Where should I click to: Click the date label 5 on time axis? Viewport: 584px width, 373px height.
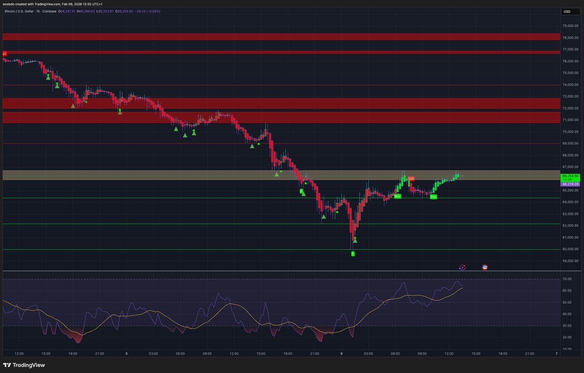click(x=127, y=354)
